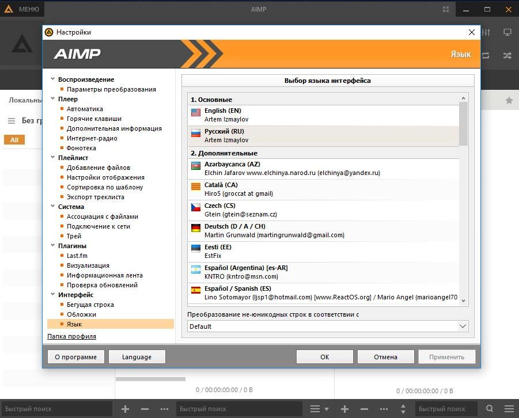Choose Español / Spanish (ES) flag
Screen dimensions: 519x418
click(x=196, y=290)
